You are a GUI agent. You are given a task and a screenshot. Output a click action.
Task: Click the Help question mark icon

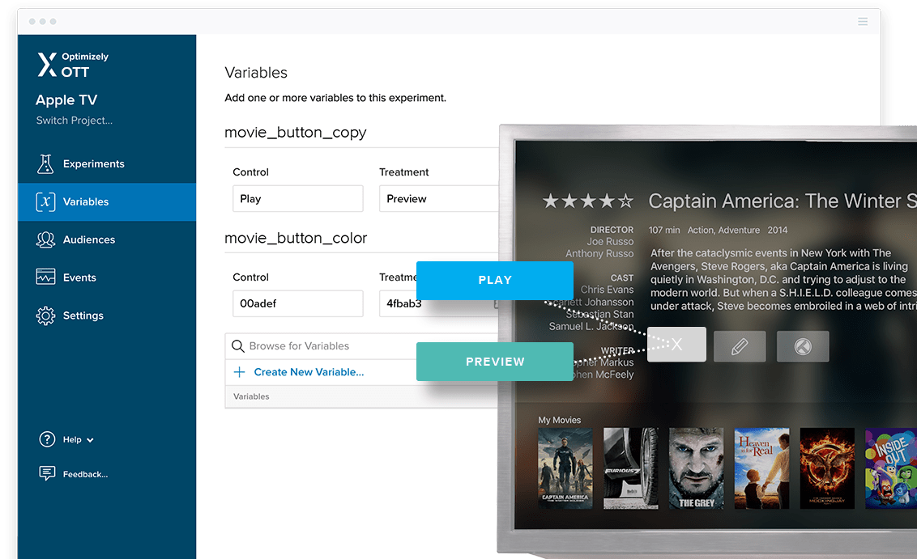(x=47, y=439)
